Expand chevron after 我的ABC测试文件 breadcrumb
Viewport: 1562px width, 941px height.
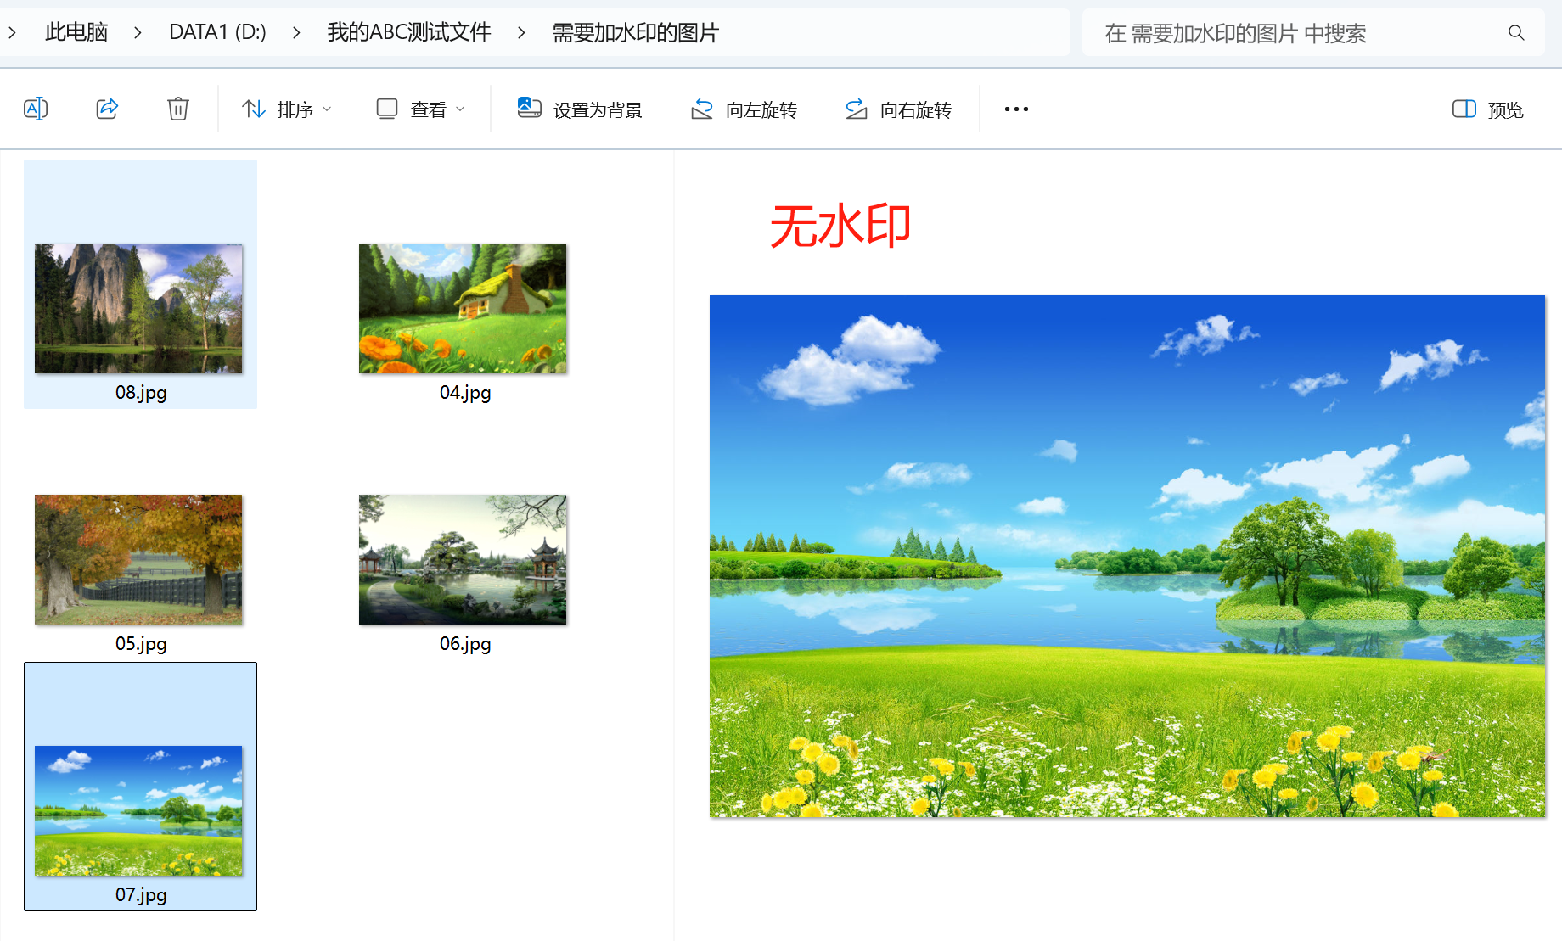pos(521,33)
